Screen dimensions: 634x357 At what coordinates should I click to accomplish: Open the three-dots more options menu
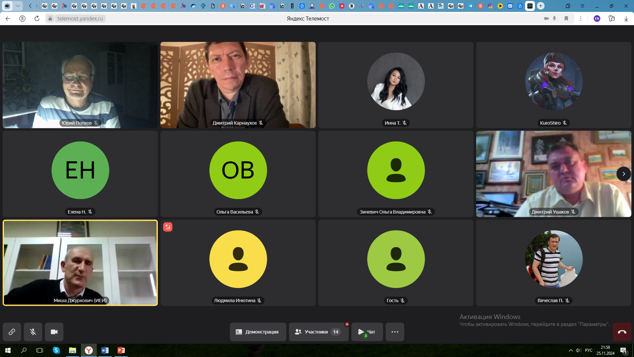[395, 332]
